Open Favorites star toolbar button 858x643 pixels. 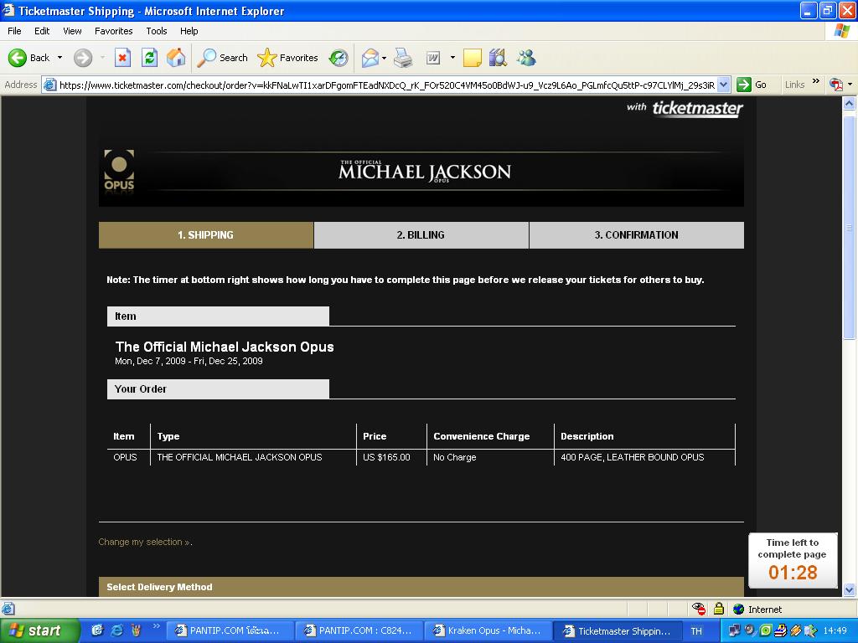click(x=288, y=58)
